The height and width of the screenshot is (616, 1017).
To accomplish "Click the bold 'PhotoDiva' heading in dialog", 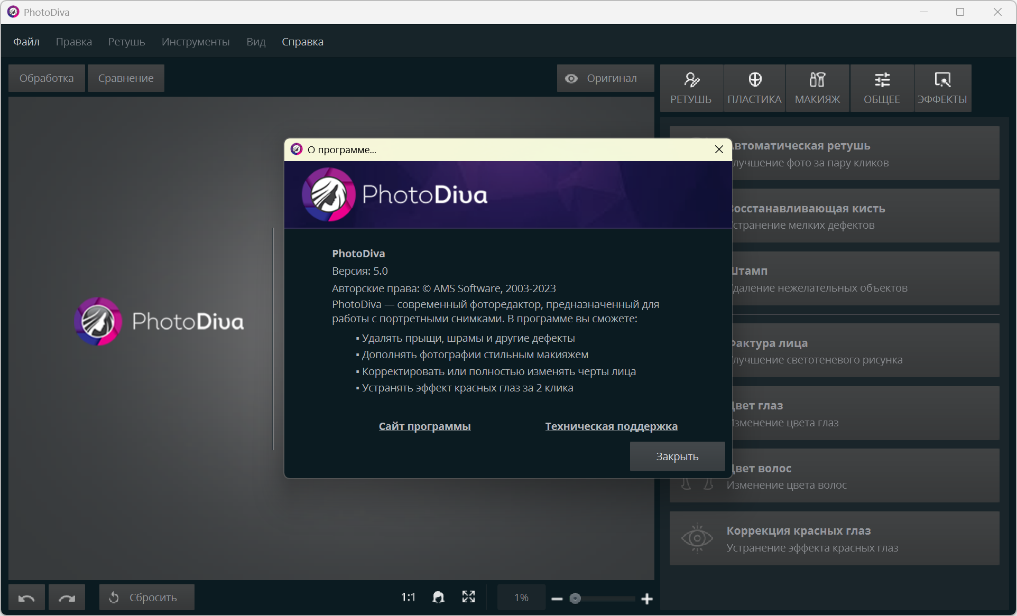I will 358,254.
